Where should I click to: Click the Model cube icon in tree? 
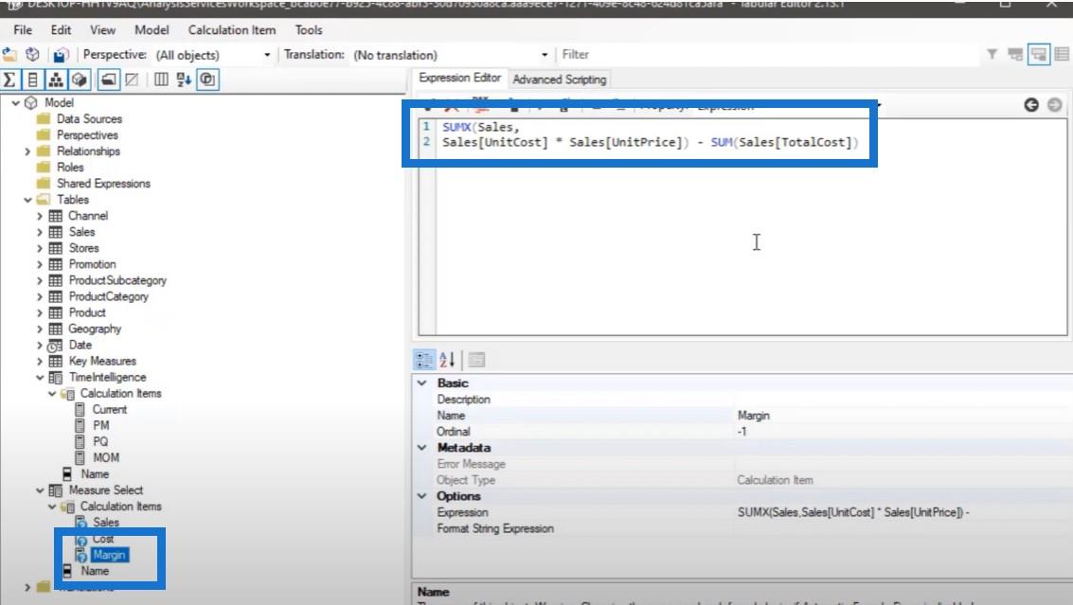point(31,102)
